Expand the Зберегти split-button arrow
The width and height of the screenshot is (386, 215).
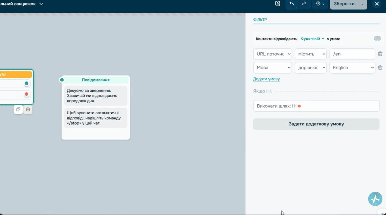click(362, 4)
